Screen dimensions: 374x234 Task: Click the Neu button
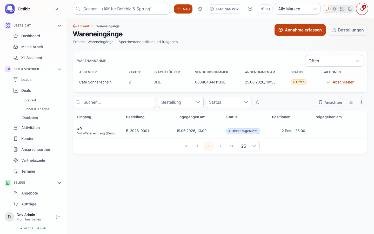(183, 9)
